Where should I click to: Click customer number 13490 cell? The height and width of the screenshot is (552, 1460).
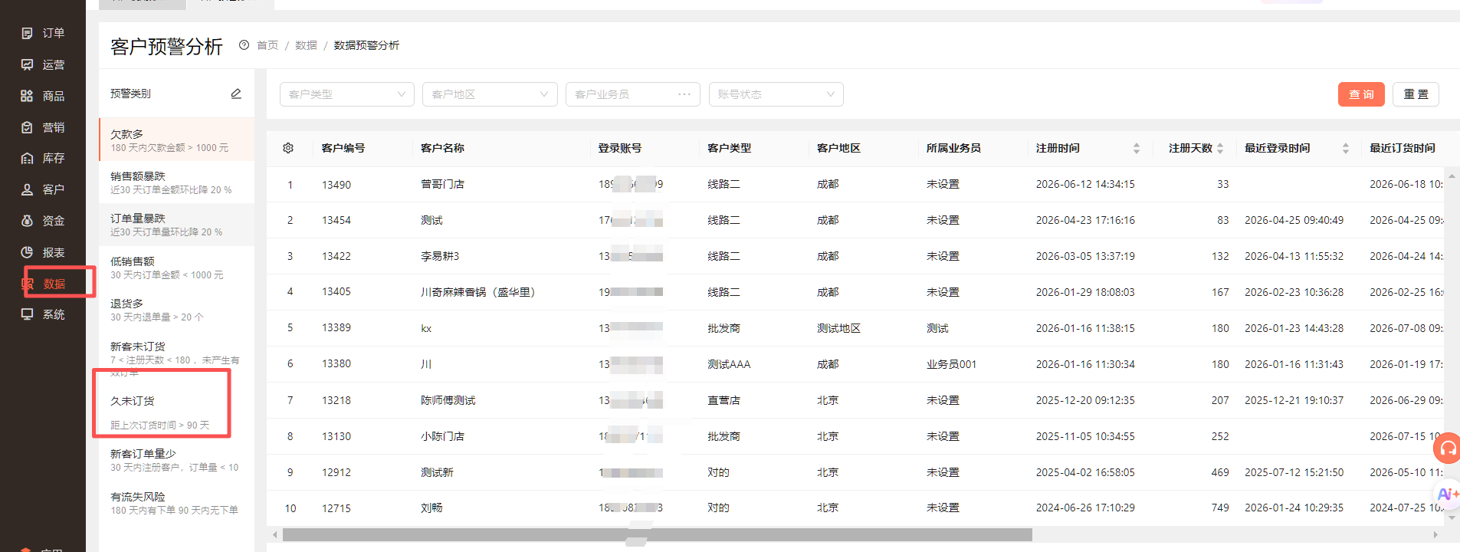(x=336, y=184)
